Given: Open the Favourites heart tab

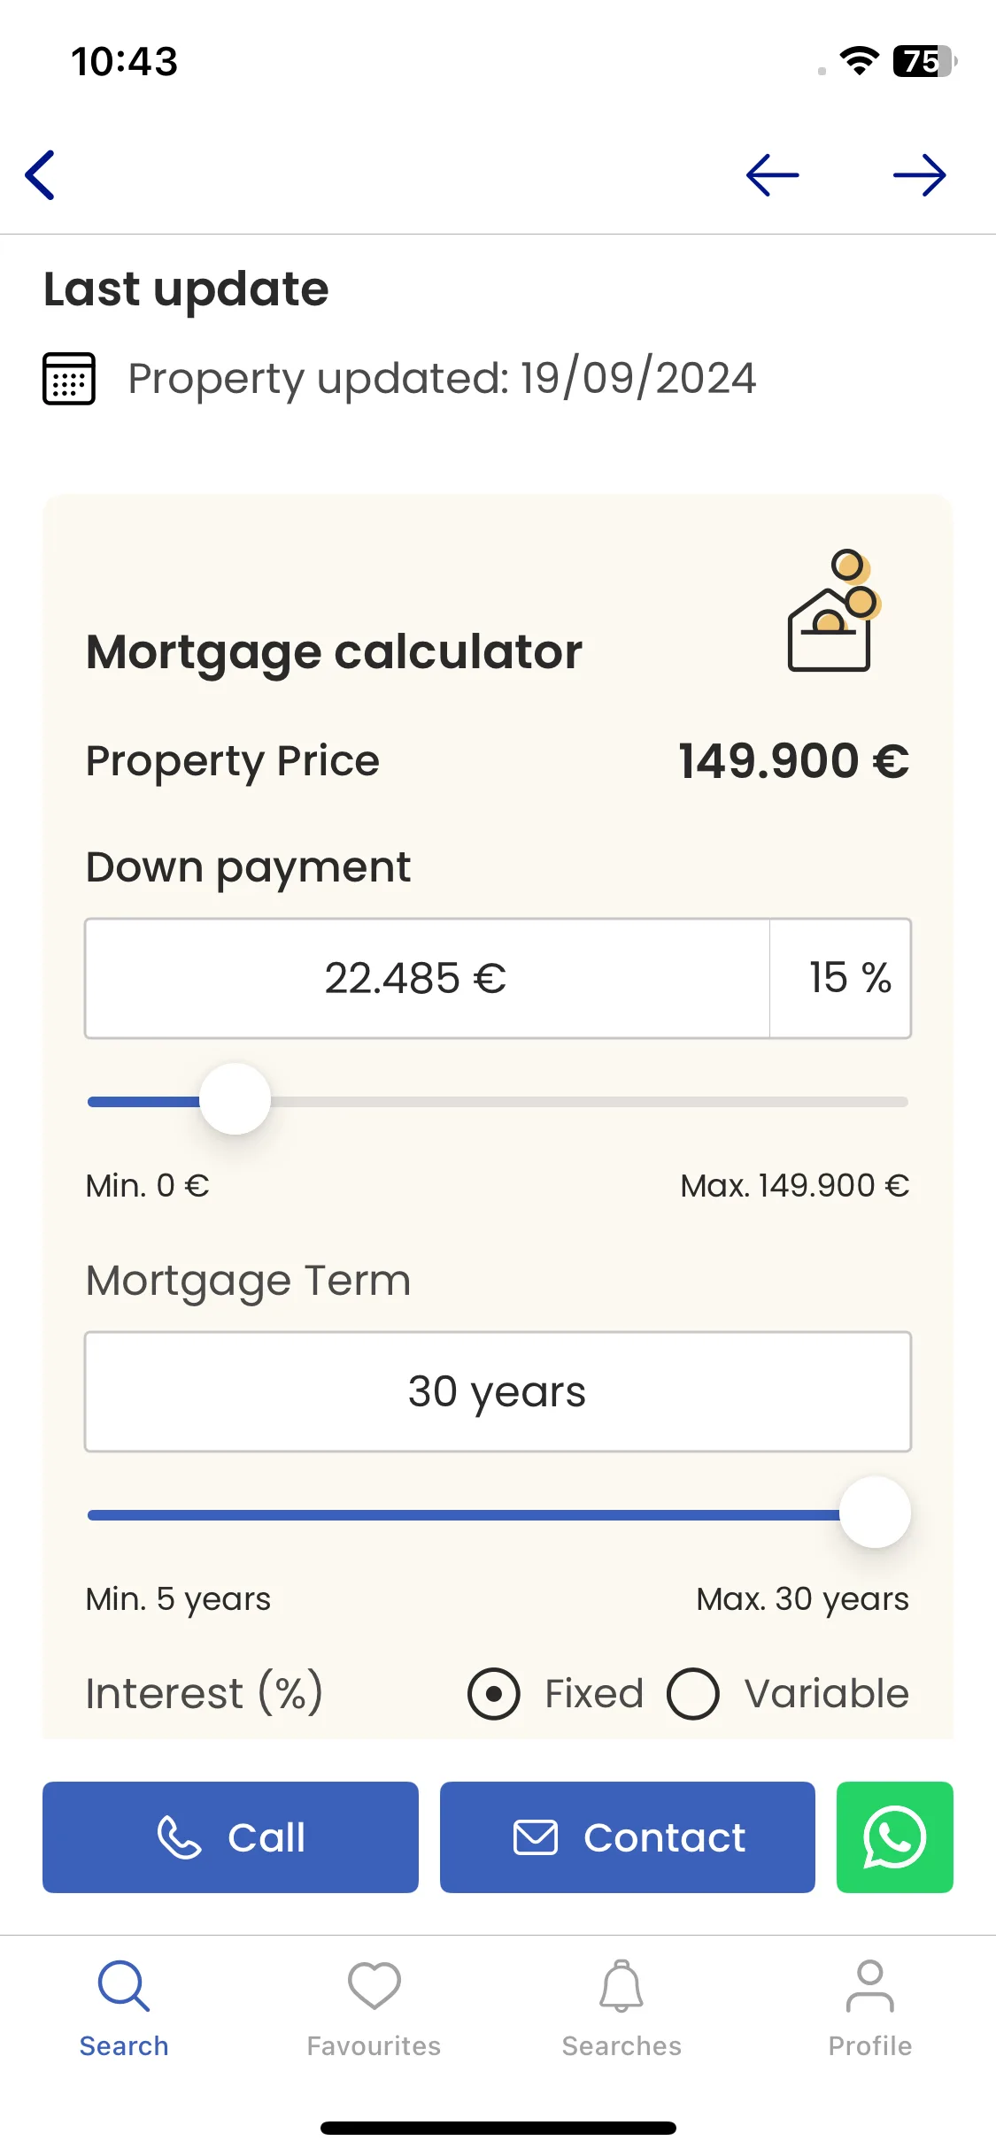Looking at the screenshot, I should (374, 2009).
